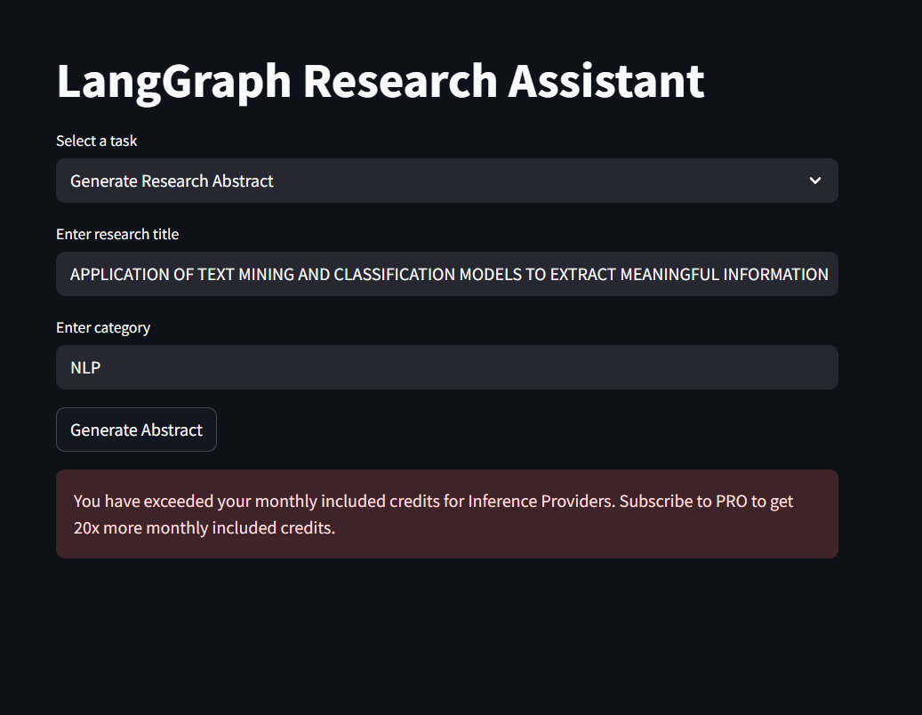Click the dropdown chevron arrow
The image size is (922, 715).
(x=814, y=181)
